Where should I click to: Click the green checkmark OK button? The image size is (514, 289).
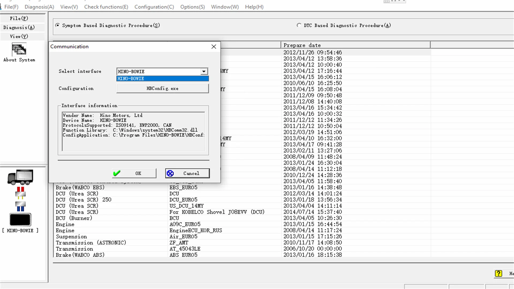134,173
